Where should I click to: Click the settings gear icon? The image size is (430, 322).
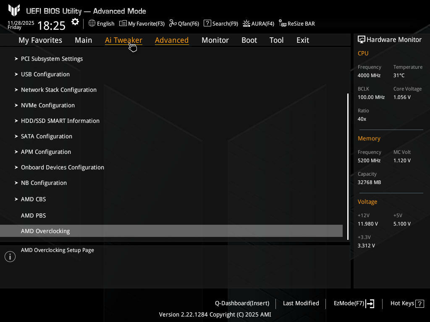click(x=75, y=22)
